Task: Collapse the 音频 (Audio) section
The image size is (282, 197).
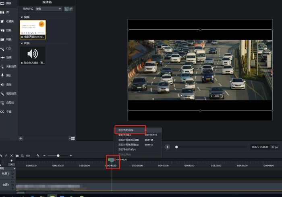Action: tap(22, 43)
